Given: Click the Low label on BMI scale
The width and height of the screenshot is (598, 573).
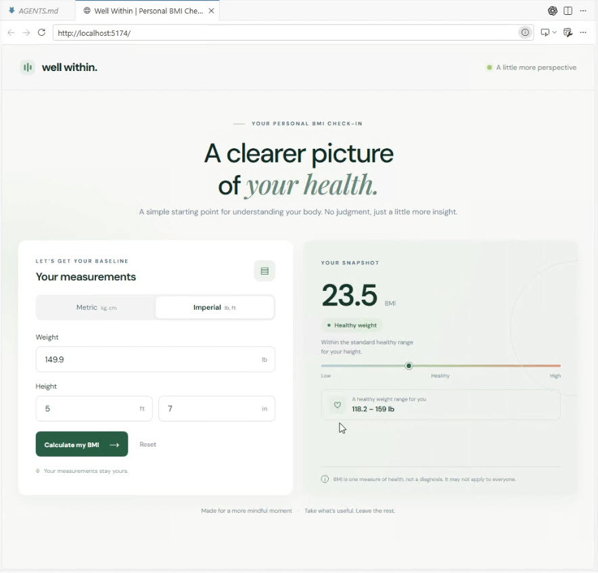Looking at the screenshot, I should tap(325, 376).
